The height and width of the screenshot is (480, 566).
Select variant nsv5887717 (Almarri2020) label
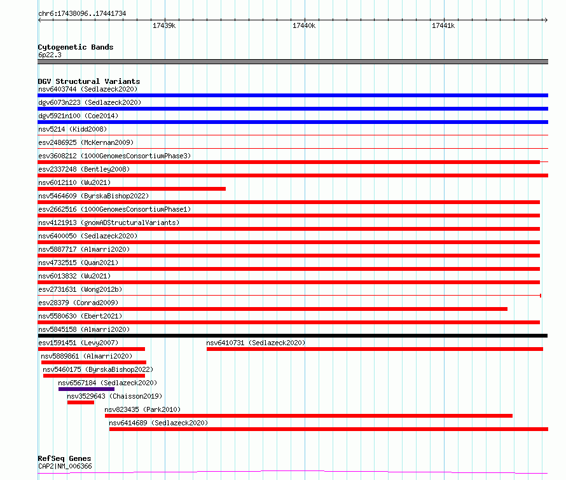tap(84, 249)
